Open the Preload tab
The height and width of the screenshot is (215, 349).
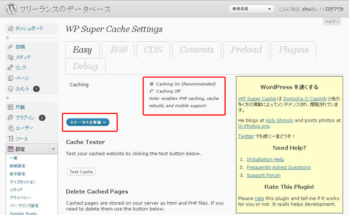[246, 50]
